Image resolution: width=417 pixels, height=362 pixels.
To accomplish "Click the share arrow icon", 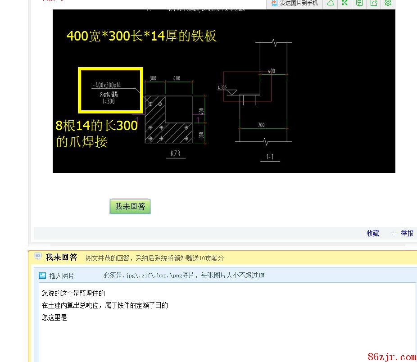I will (374, 3).
